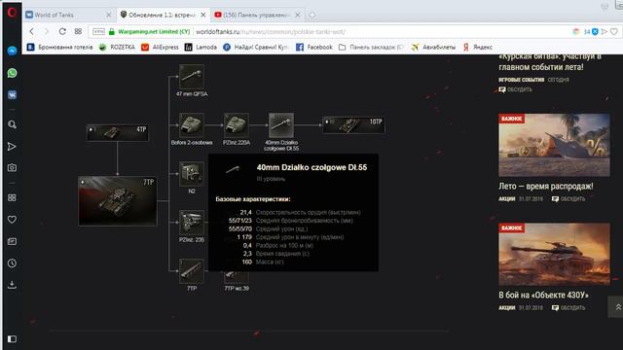Select 40mm Działko czołgowe DŁ55 gun module
623x350 pixels.
281,125
